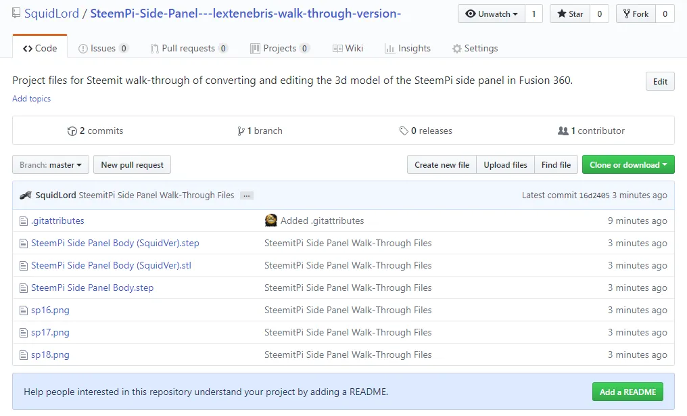
Task: Open the Wiki tab
Action: 348,48
